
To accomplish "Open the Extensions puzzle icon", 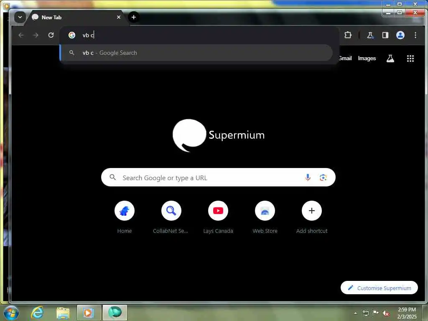I will point(348,35).
